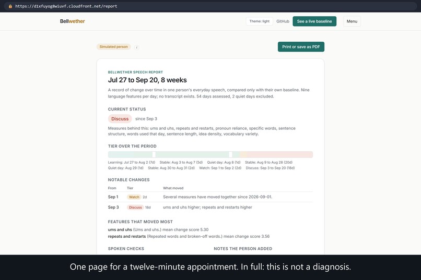Click the Bellwether logo
The height and width of the screenshot is (280, 421).
(x=72, y=21)
